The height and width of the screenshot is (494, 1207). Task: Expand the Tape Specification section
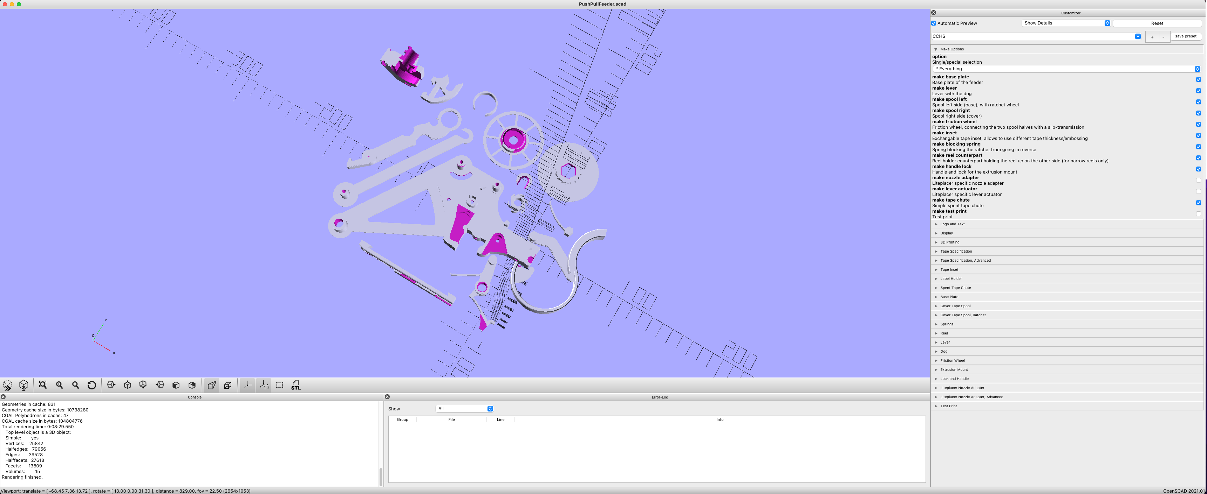click(x=956, y=251)
